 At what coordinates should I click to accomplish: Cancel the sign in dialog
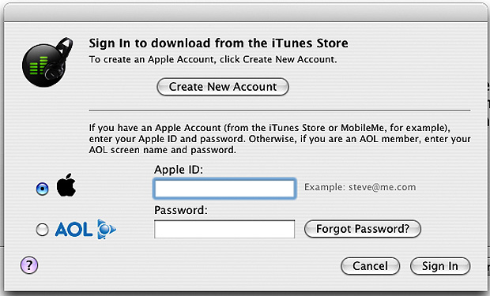click(x=370, y=266)
